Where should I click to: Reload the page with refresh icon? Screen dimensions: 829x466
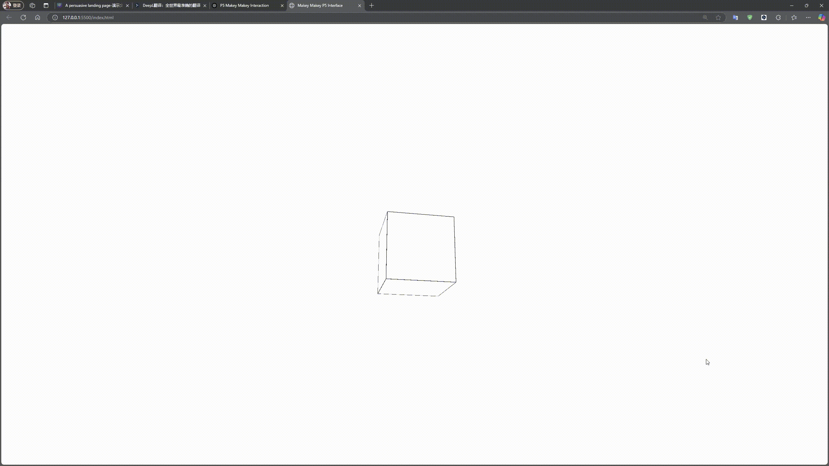point(23,17)
